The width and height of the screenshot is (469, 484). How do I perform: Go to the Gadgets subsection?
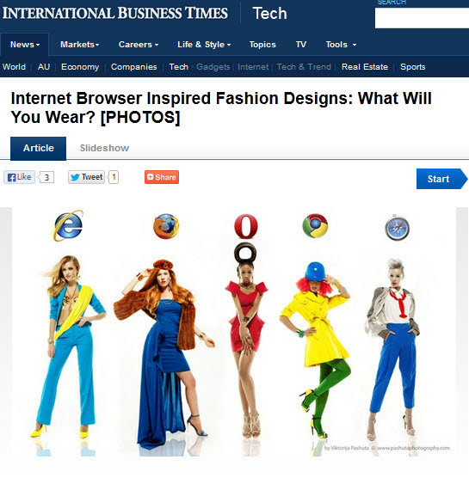(x=213, y=67)
